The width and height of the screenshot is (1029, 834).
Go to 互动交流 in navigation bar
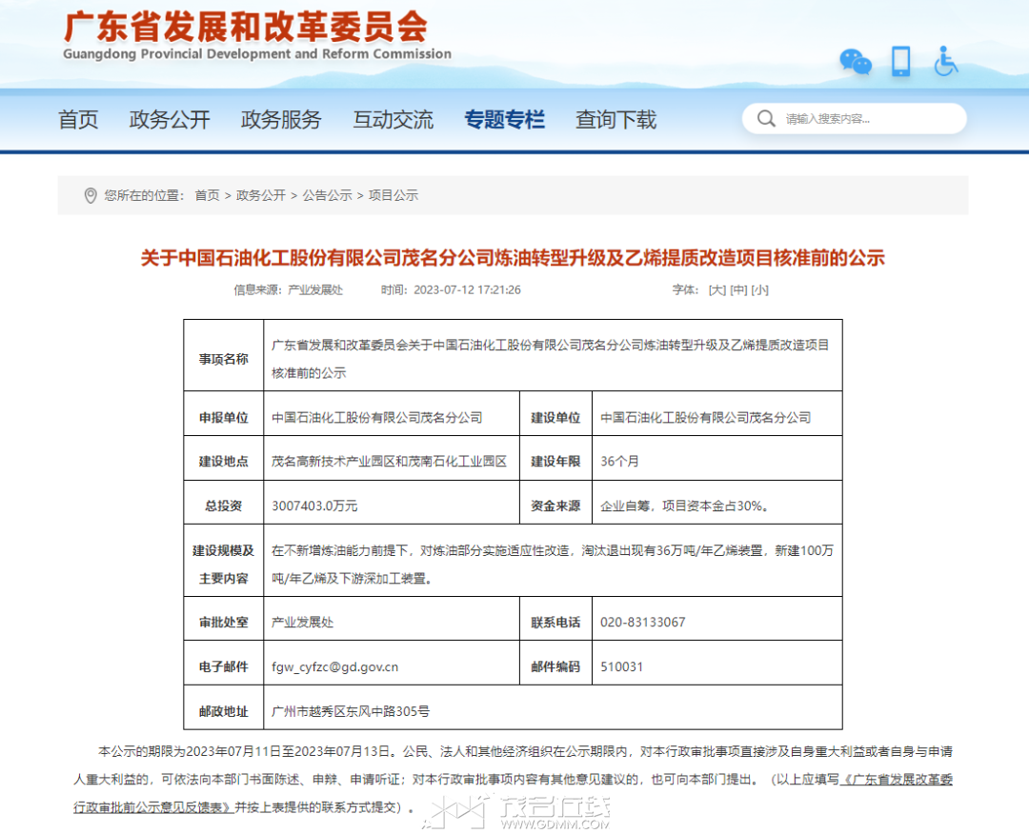pos(393,120)
